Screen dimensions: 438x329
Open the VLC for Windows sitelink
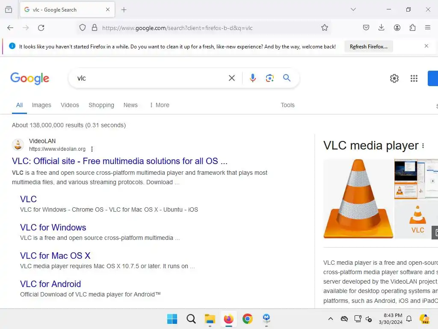point(53,227)
